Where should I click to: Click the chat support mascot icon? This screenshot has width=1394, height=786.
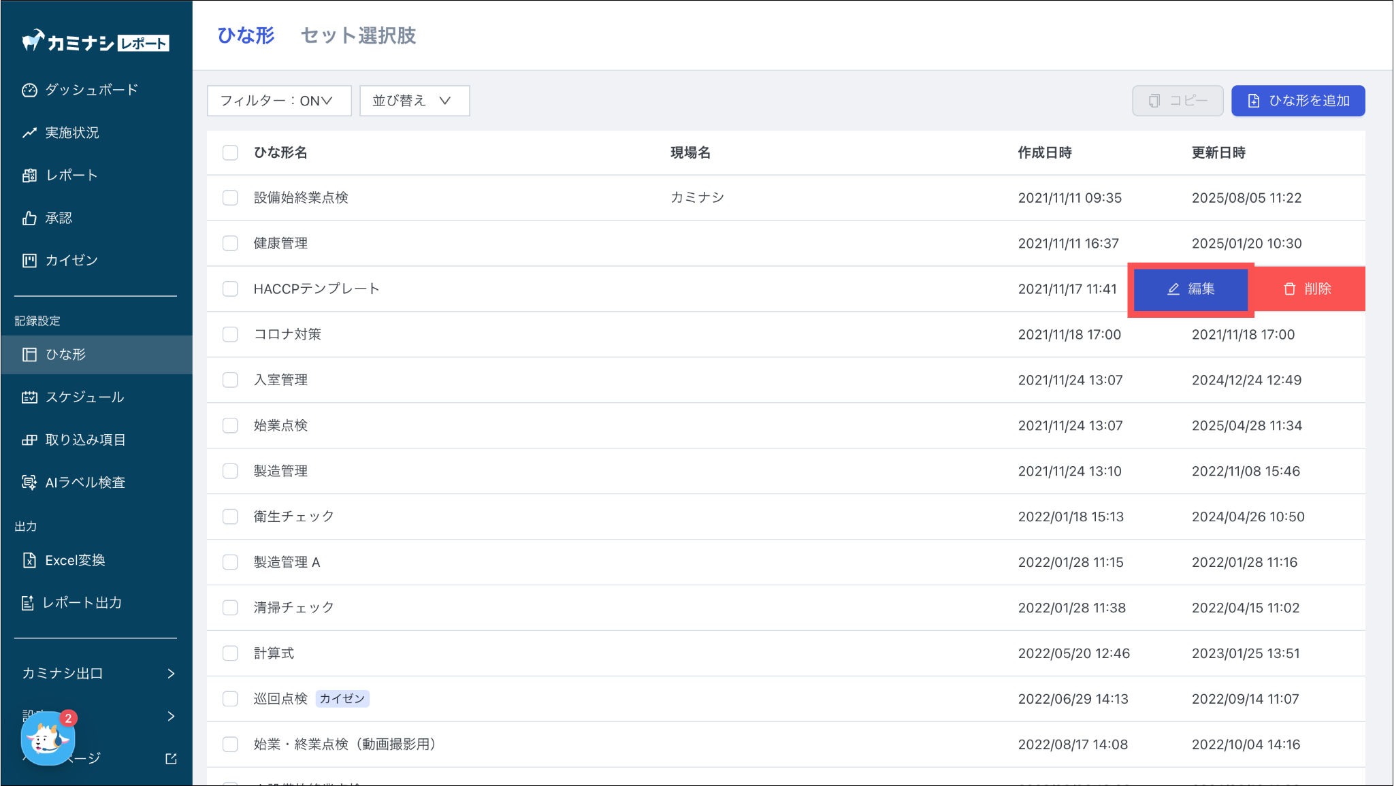click(x=46, y=740)
